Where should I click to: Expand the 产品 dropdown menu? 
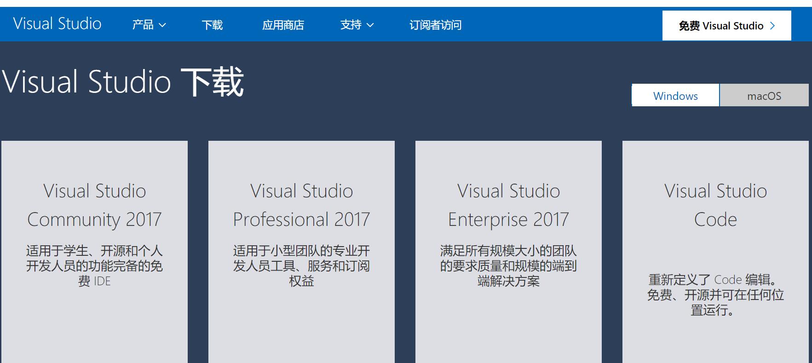(149, 25)
